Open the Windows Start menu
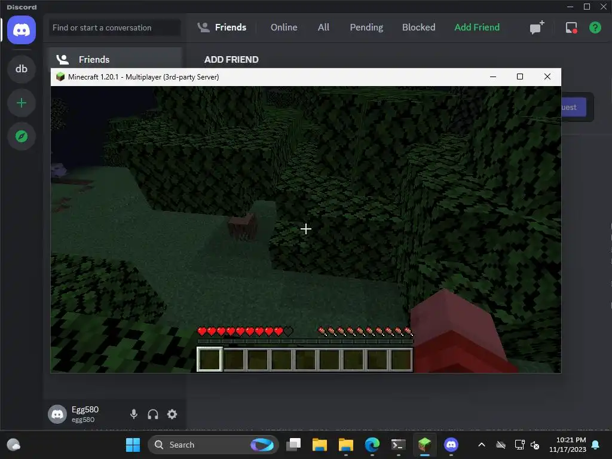This screenshot has height=459, width=612. (x=133, y=445)
